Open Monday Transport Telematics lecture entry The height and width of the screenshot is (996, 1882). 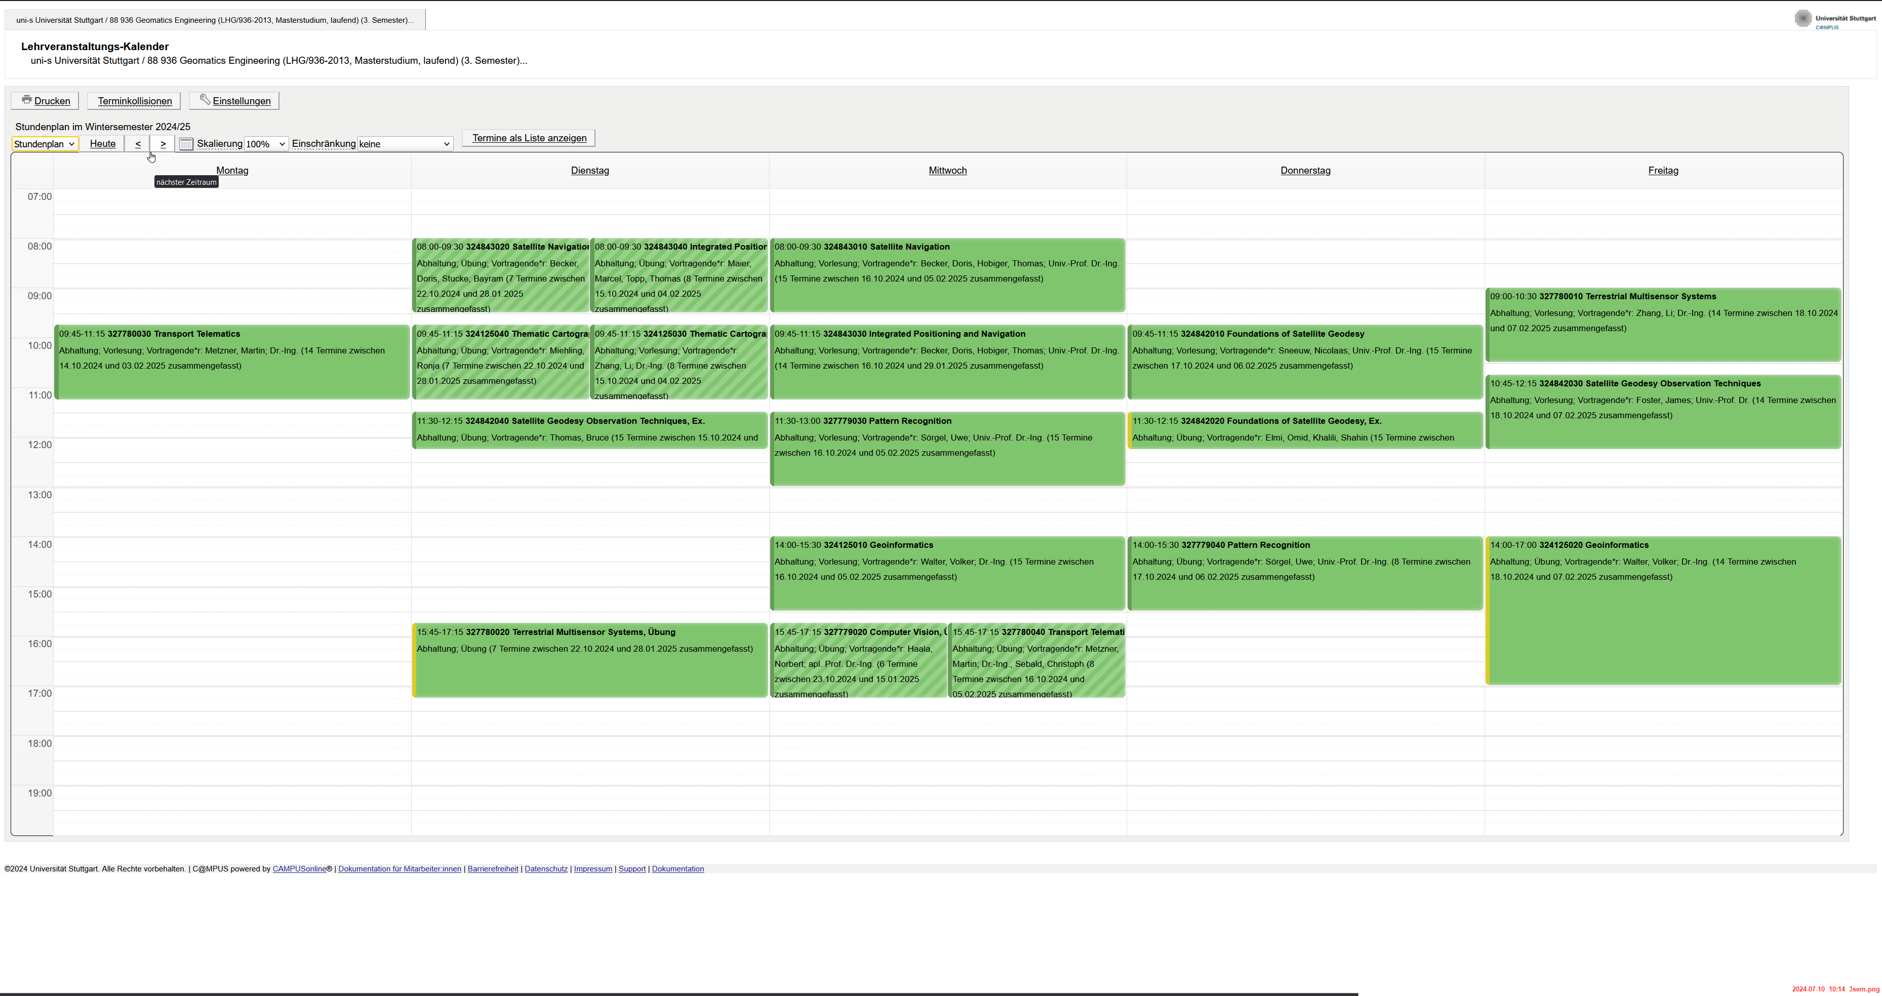[x=232, y=362]
